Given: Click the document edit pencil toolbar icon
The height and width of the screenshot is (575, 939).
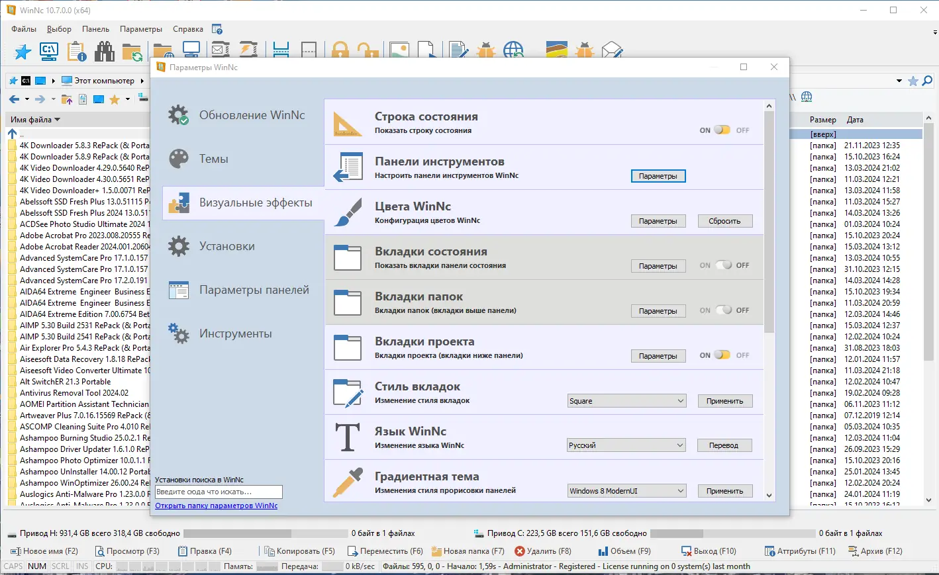Looking at the screenshot, I should pyautogui.click(x=458, y=50).
